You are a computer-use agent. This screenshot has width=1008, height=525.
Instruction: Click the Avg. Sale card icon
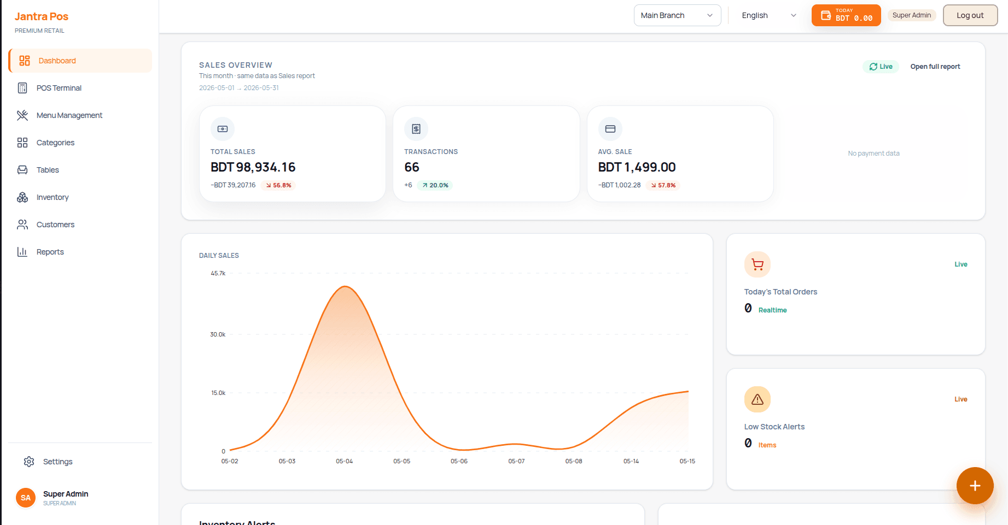click(610, 129)
